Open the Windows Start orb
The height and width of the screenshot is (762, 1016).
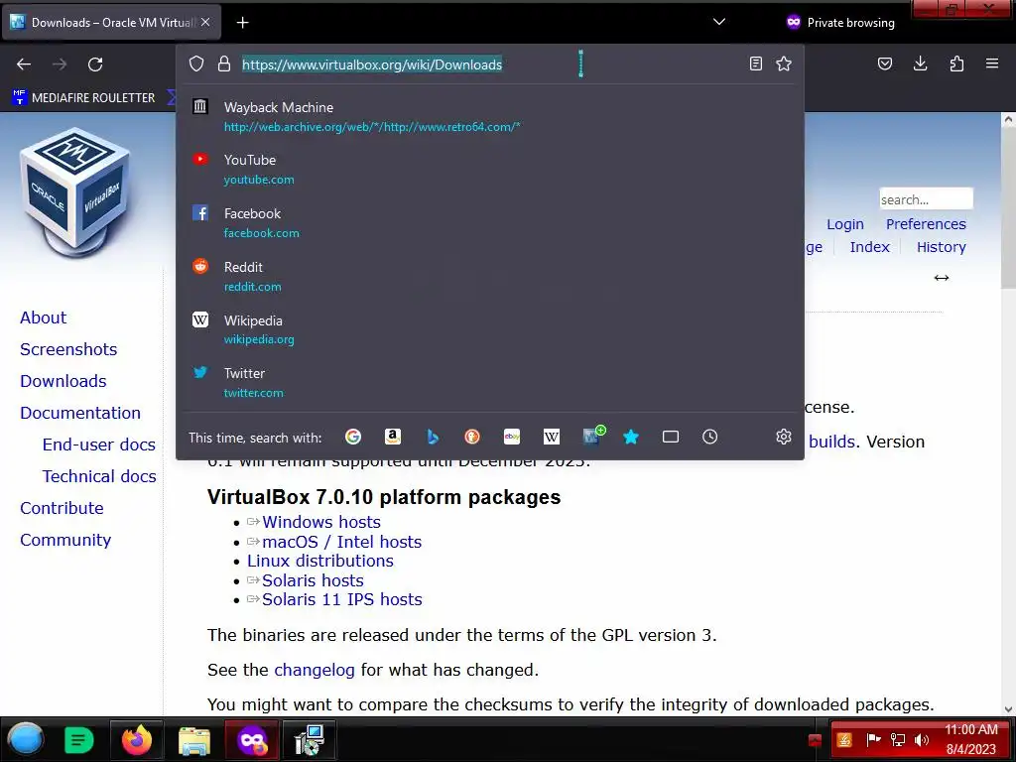click(x=25, y=739)
